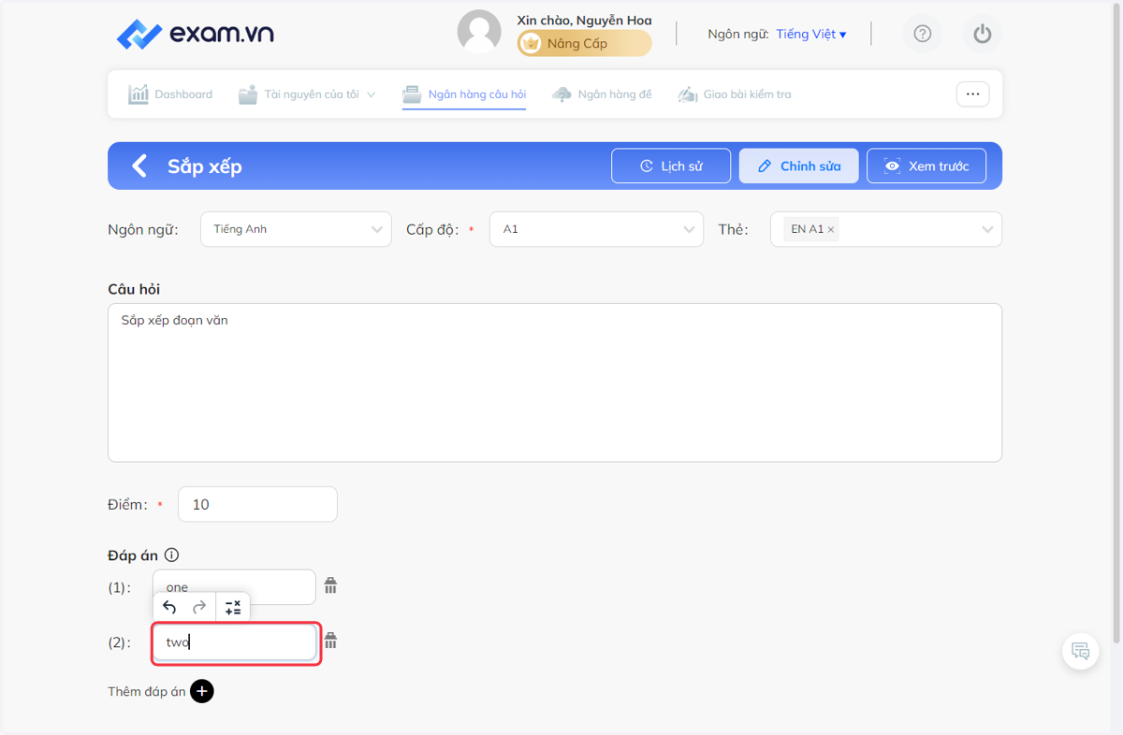Click the Xin chào, Nguyễn Hoa greeting
The height and width of the screenshot is (735, 1123).
(584, 20)
